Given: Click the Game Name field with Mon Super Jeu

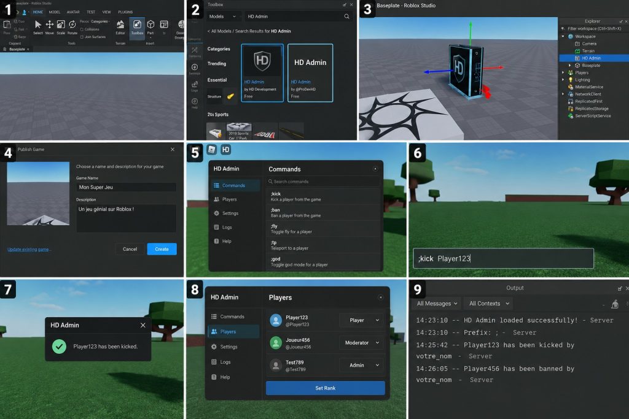Looking at the screenshot, I should (x=126, y=187).
